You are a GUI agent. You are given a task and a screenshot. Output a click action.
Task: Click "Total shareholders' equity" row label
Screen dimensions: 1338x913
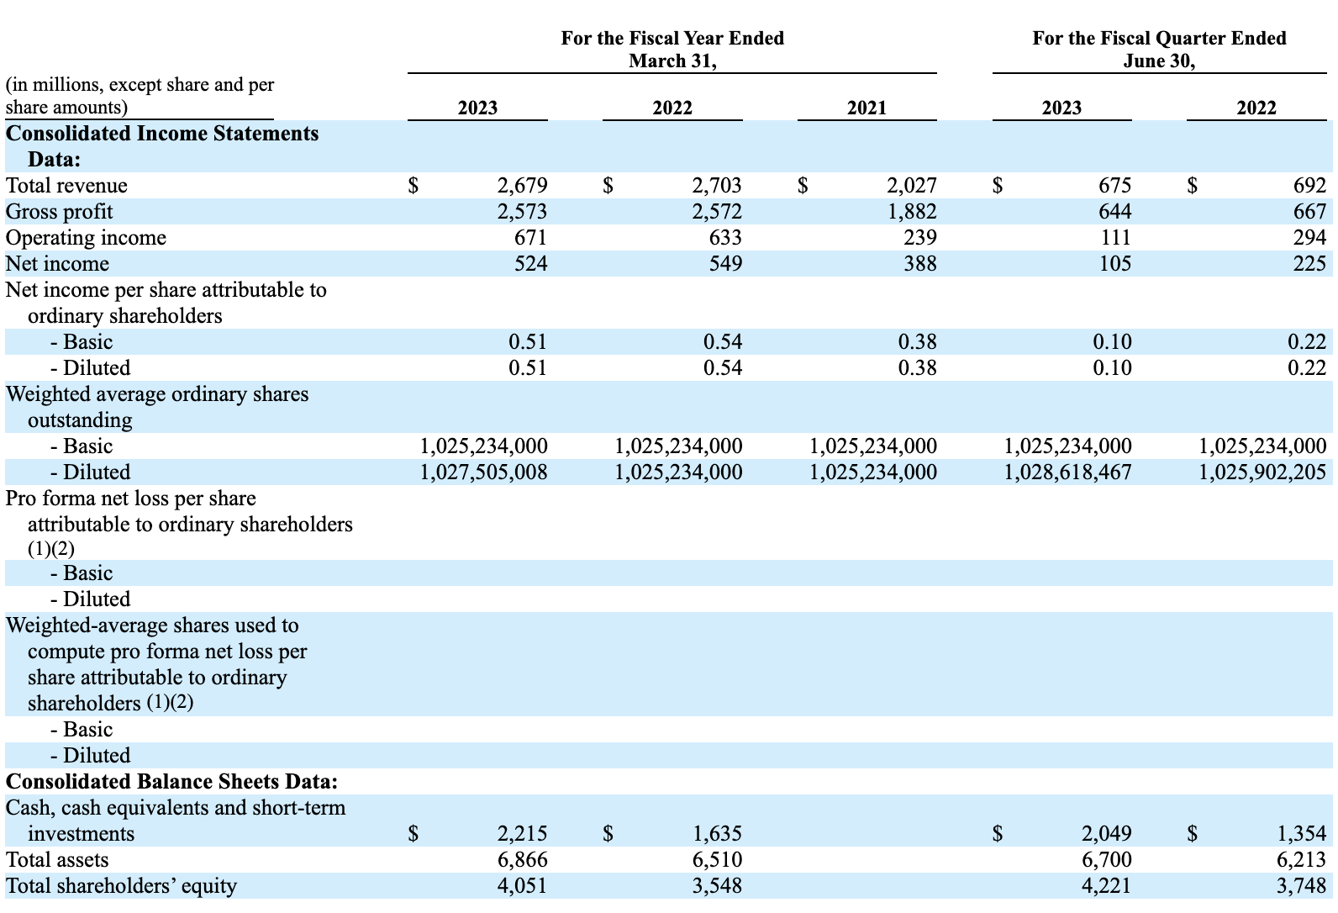pos(121,886)
